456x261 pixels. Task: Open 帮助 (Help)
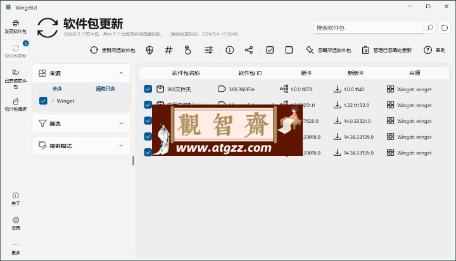pyautogui.click(x=434, y=50)
